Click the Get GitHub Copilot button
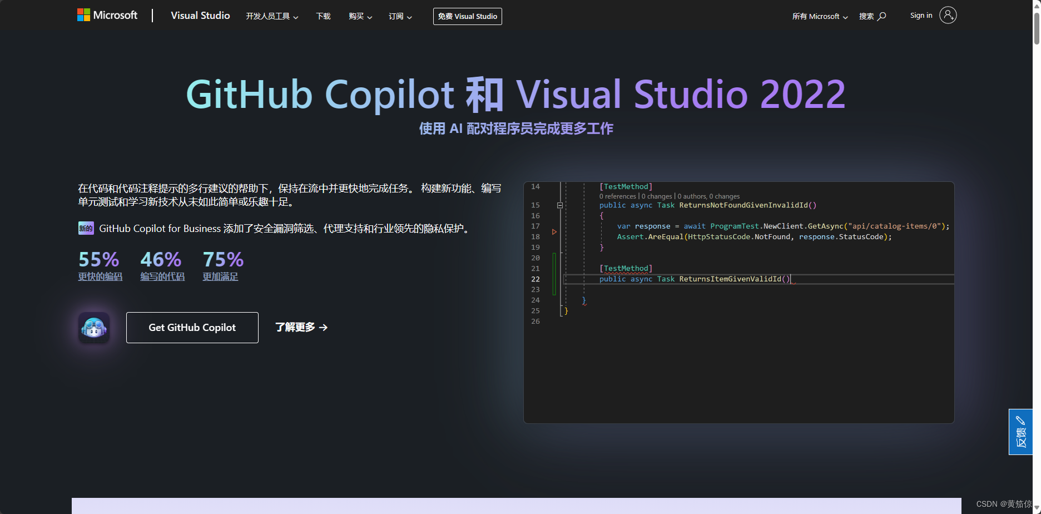The image size is (1041, 514). point(192,328)
